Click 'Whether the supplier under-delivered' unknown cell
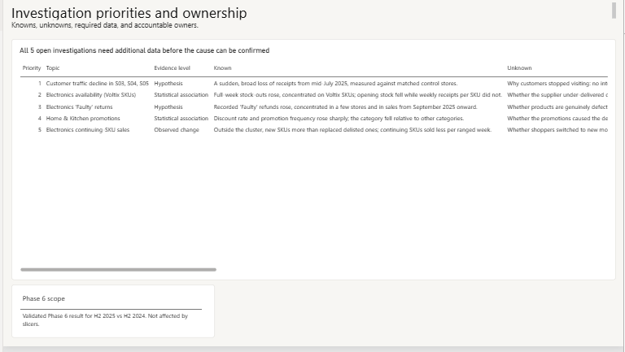 (x=557, y=95)
